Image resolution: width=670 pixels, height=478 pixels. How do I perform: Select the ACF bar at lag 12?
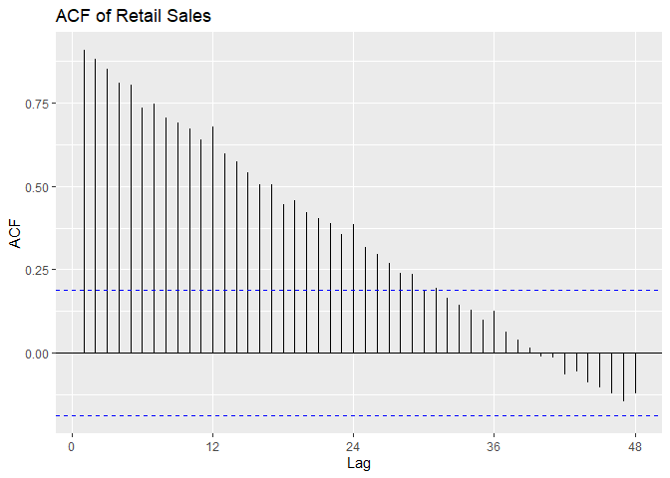coord(212,239)
